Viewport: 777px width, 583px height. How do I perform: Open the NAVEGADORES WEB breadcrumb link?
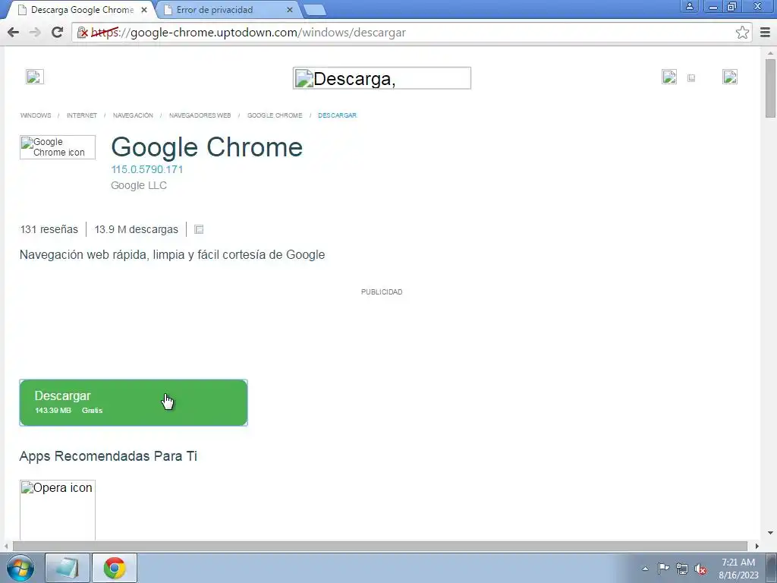click(200, 115)
